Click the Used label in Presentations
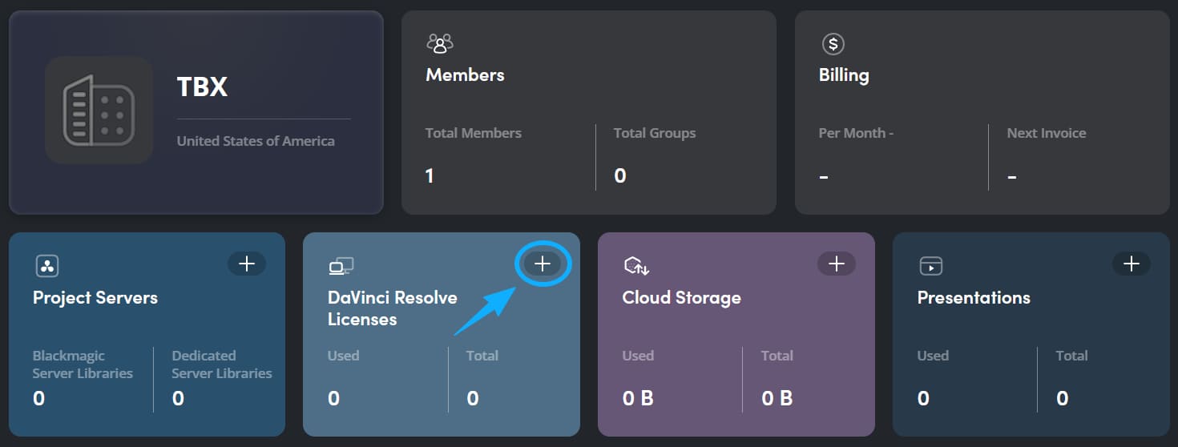1178x447 pixels. [x=933, y=356]
